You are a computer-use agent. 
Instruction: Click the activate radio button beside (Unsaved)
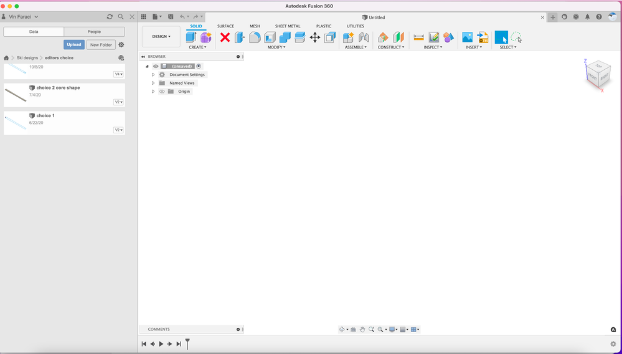(x=199, y=66)
